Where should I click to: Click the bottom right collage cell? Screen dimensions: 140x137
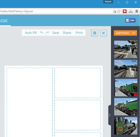[78, 135]
